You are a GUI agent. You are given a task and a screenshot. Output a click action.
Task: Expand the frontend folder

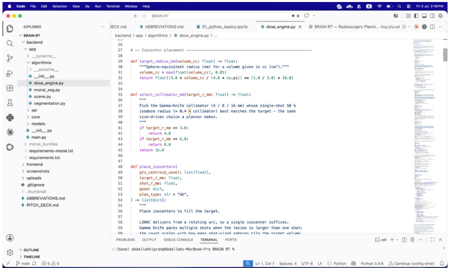coord(34,164)
